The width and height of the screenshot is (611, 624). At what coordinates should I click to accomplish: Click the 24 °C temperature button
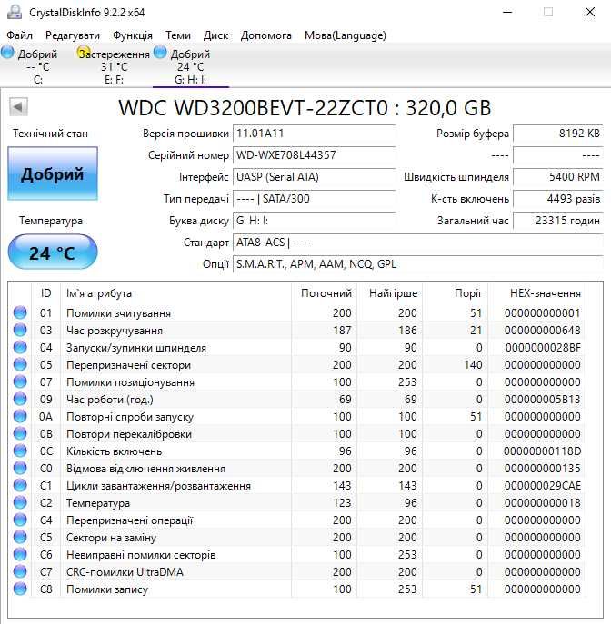coord(53,253)
